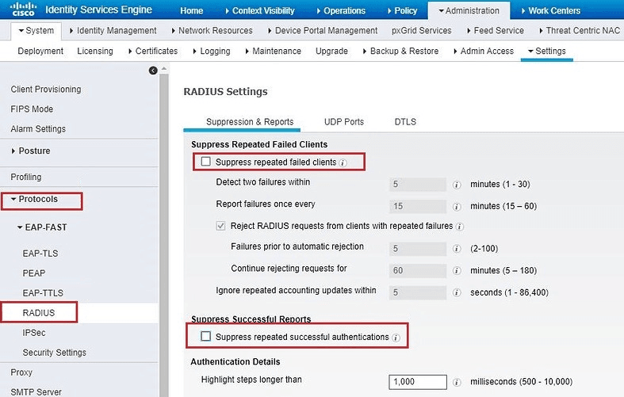Click info icon beside Suppress repeated failed clients
Image resolution: width=624 pixels, height=397 pixels.
pos(343,162)
